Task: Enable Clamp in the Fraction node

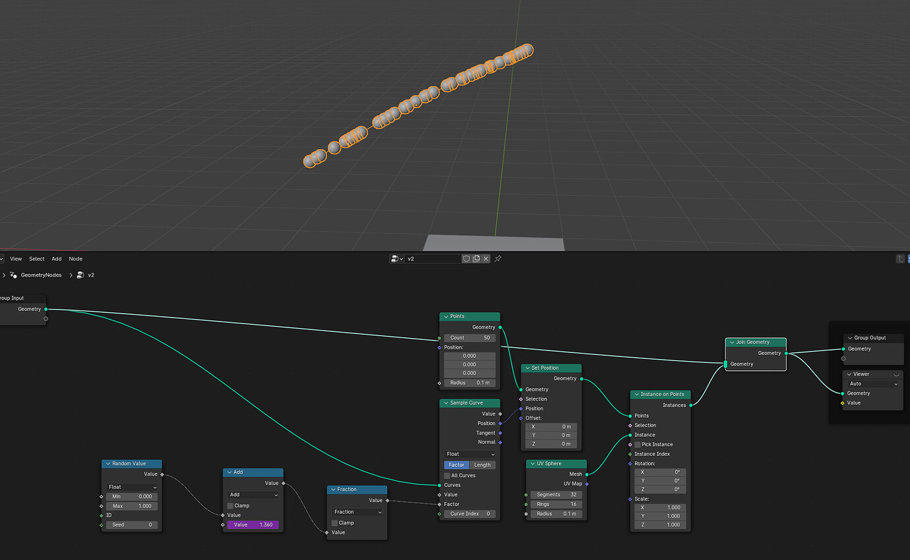Action: (335, 523)
